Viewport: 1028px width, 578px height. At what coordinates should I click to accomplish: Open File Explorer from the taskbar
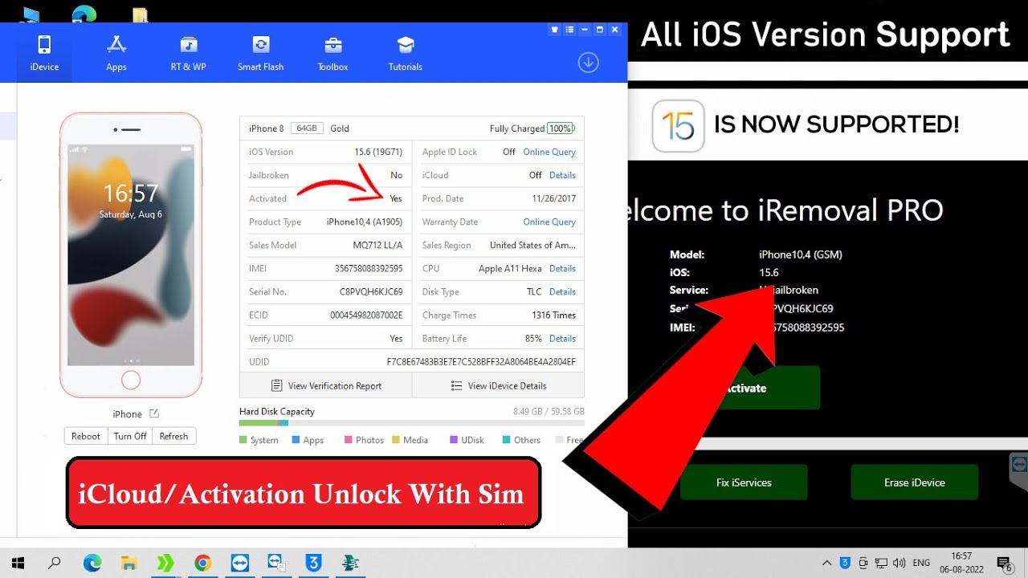pyautogui.click(x=128, y=563)
